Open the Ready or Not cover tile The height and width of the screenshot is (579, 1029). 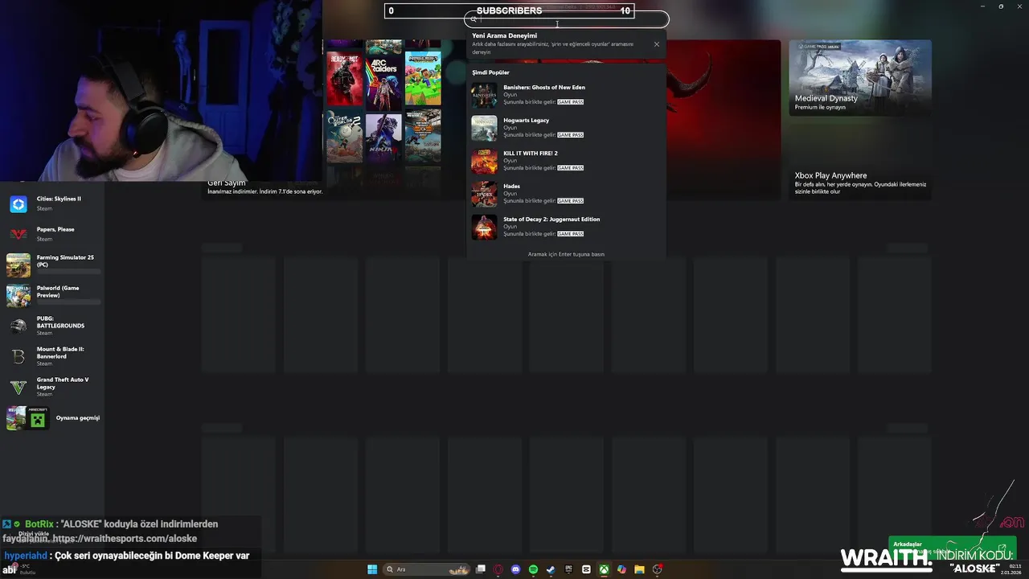[344, 79]
